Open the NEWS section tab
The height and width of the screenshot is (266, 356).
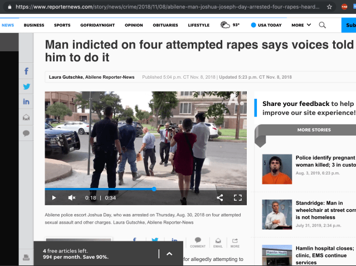point(8,25)
